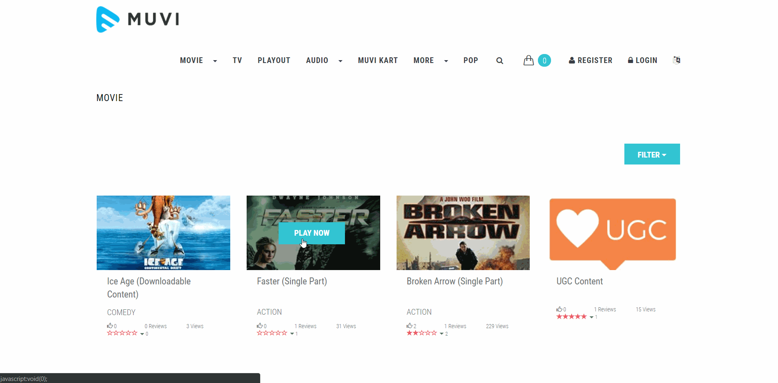Click the Action genre under Faster
Viewport: 778px width, 383px height.
(269, 312)
